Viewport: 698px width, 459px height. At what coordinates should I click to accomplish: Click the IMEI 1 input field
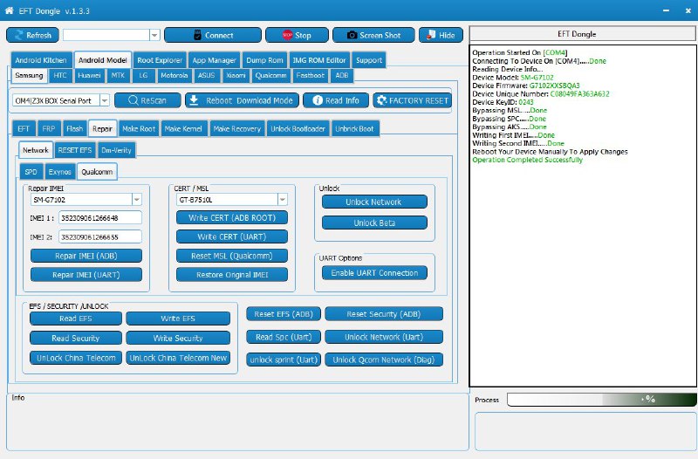click(x=99, y=217)
